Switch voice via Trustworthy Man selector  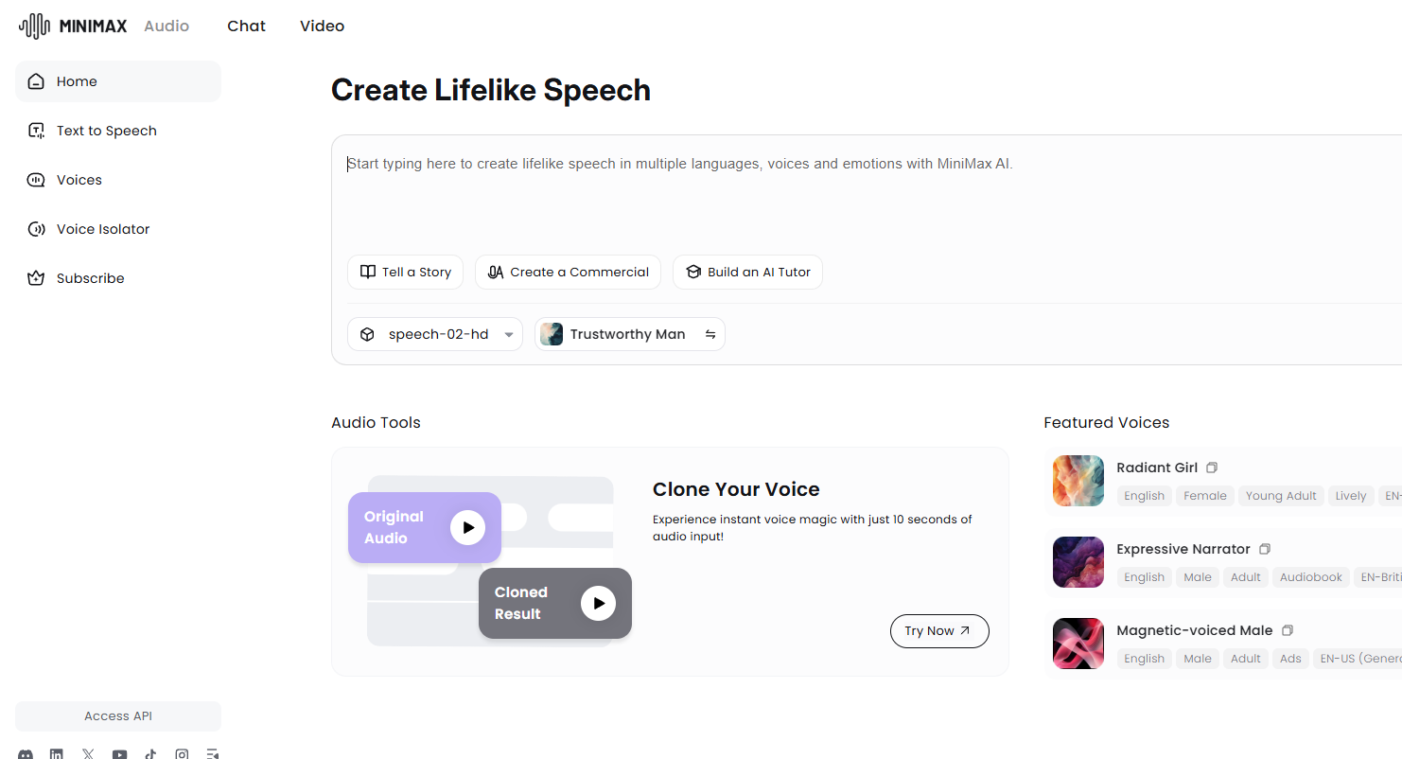[630, 334]
